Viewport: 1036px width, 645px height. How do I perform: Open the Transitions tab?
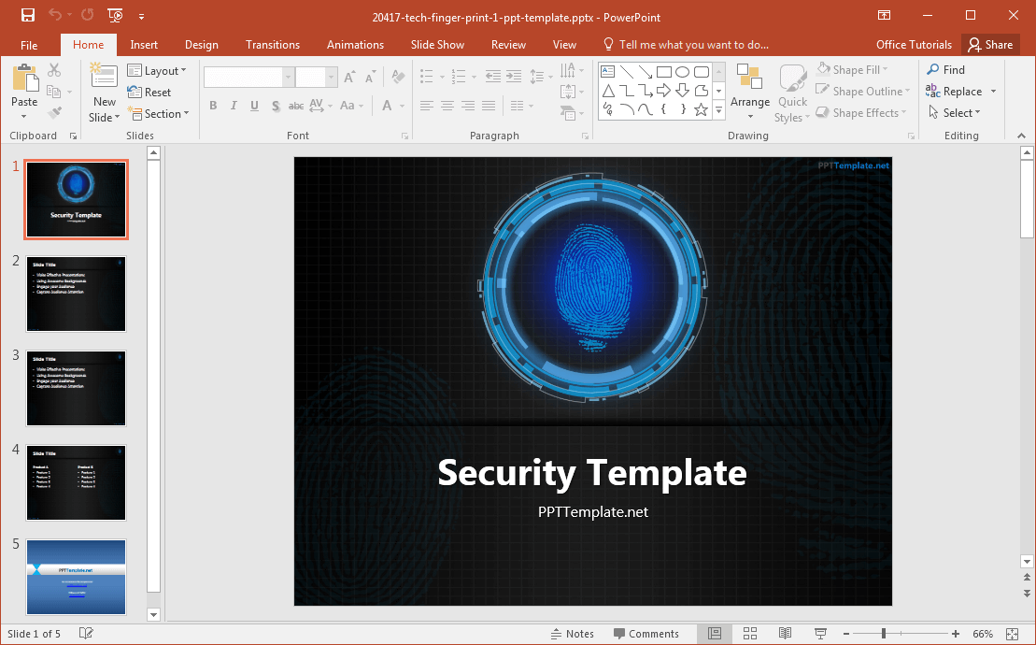(x=272, y=44)
